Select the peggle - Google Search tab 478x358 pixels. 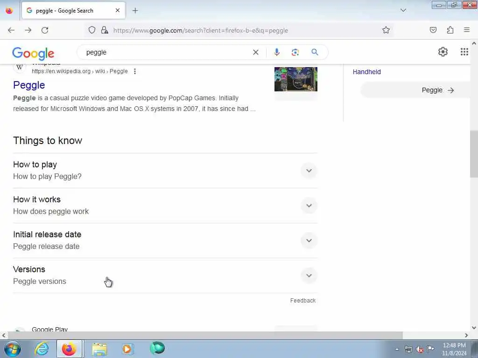pyautogui.click(x=73, y=11)
